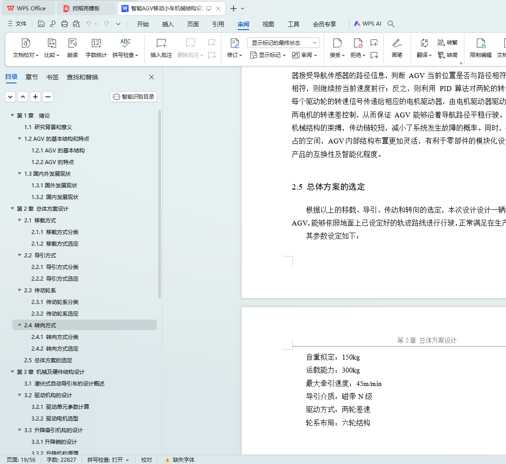Screen dimensions: 506x464
Task: Click the 字数: 22827 status entry
Action: pyautogui.click(x=61, y=460)
